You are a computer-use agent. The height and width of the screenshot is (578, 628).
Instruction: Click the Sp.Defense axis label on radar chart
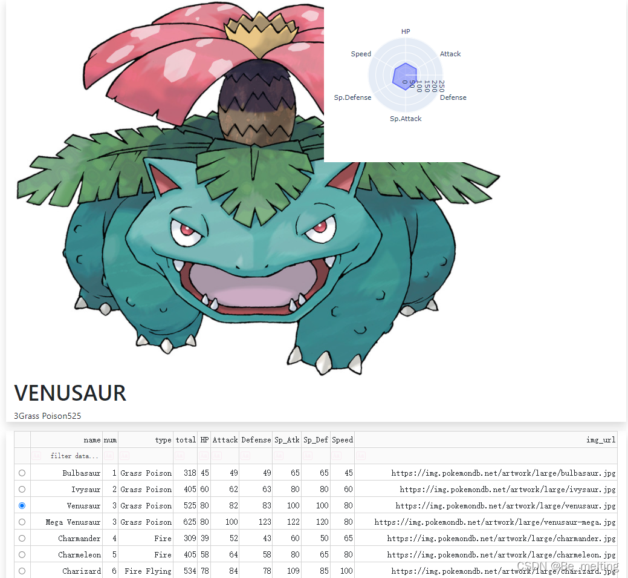(x=352, y=97)
